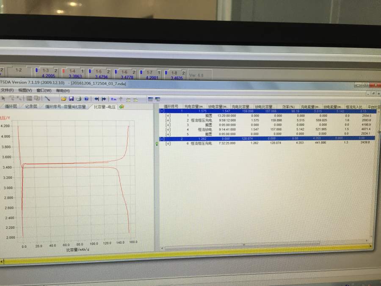Select channel 1-6 showing 3.4778

pyautogui.click(x=125, y=74)
